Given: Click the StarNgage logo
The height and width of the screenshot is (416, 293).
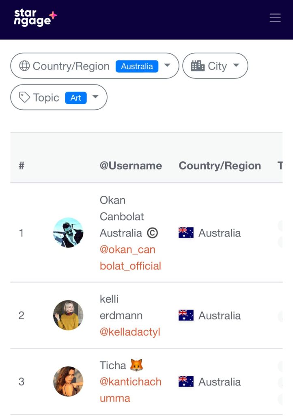Looking at the screenshot, I should 35,18.
